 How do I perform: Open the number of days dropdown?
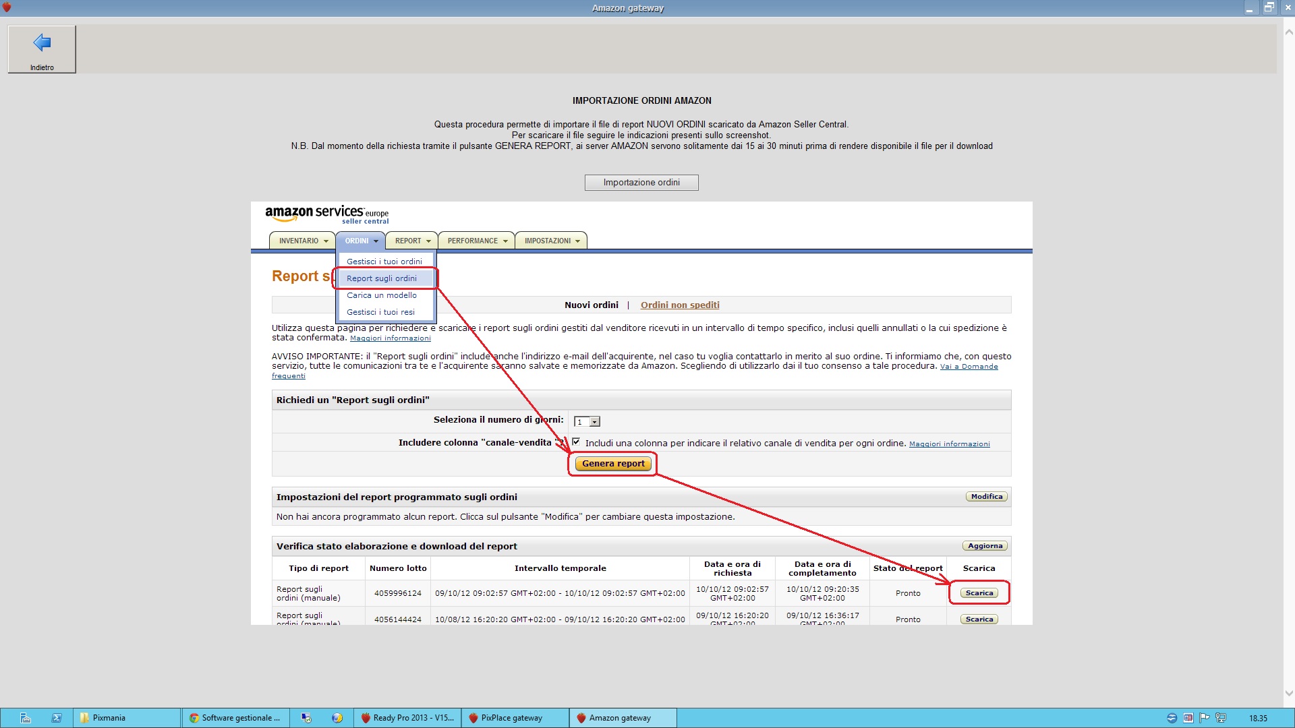tap(594, 422)
